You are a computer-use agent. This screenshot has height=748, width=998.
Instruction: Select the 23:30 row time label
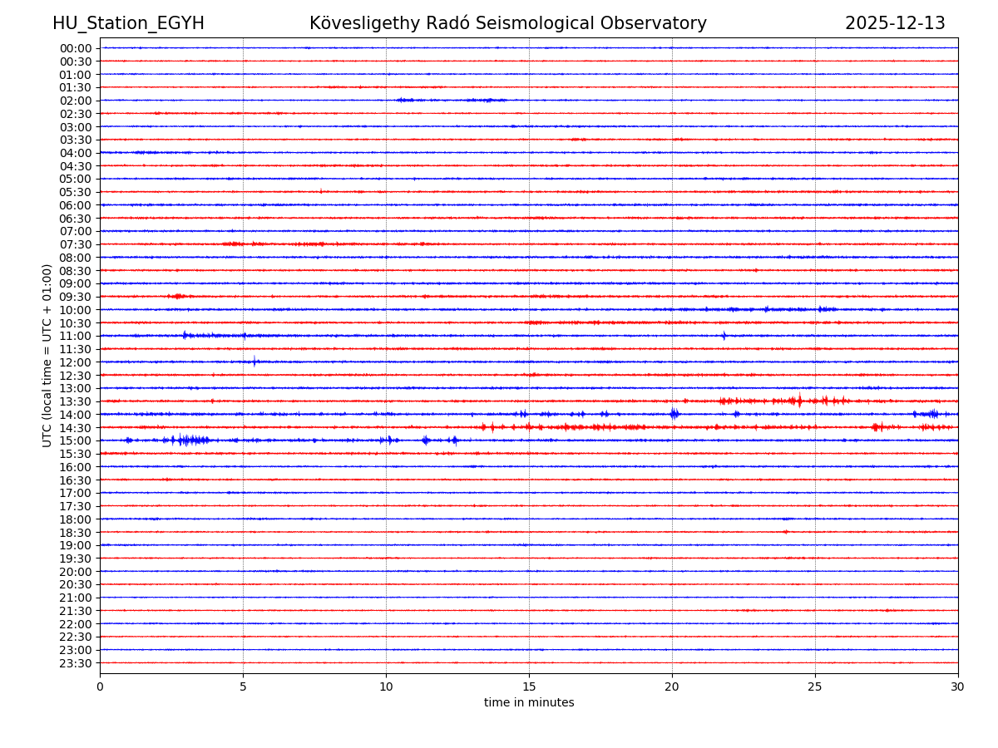click(x=76, y=663)
